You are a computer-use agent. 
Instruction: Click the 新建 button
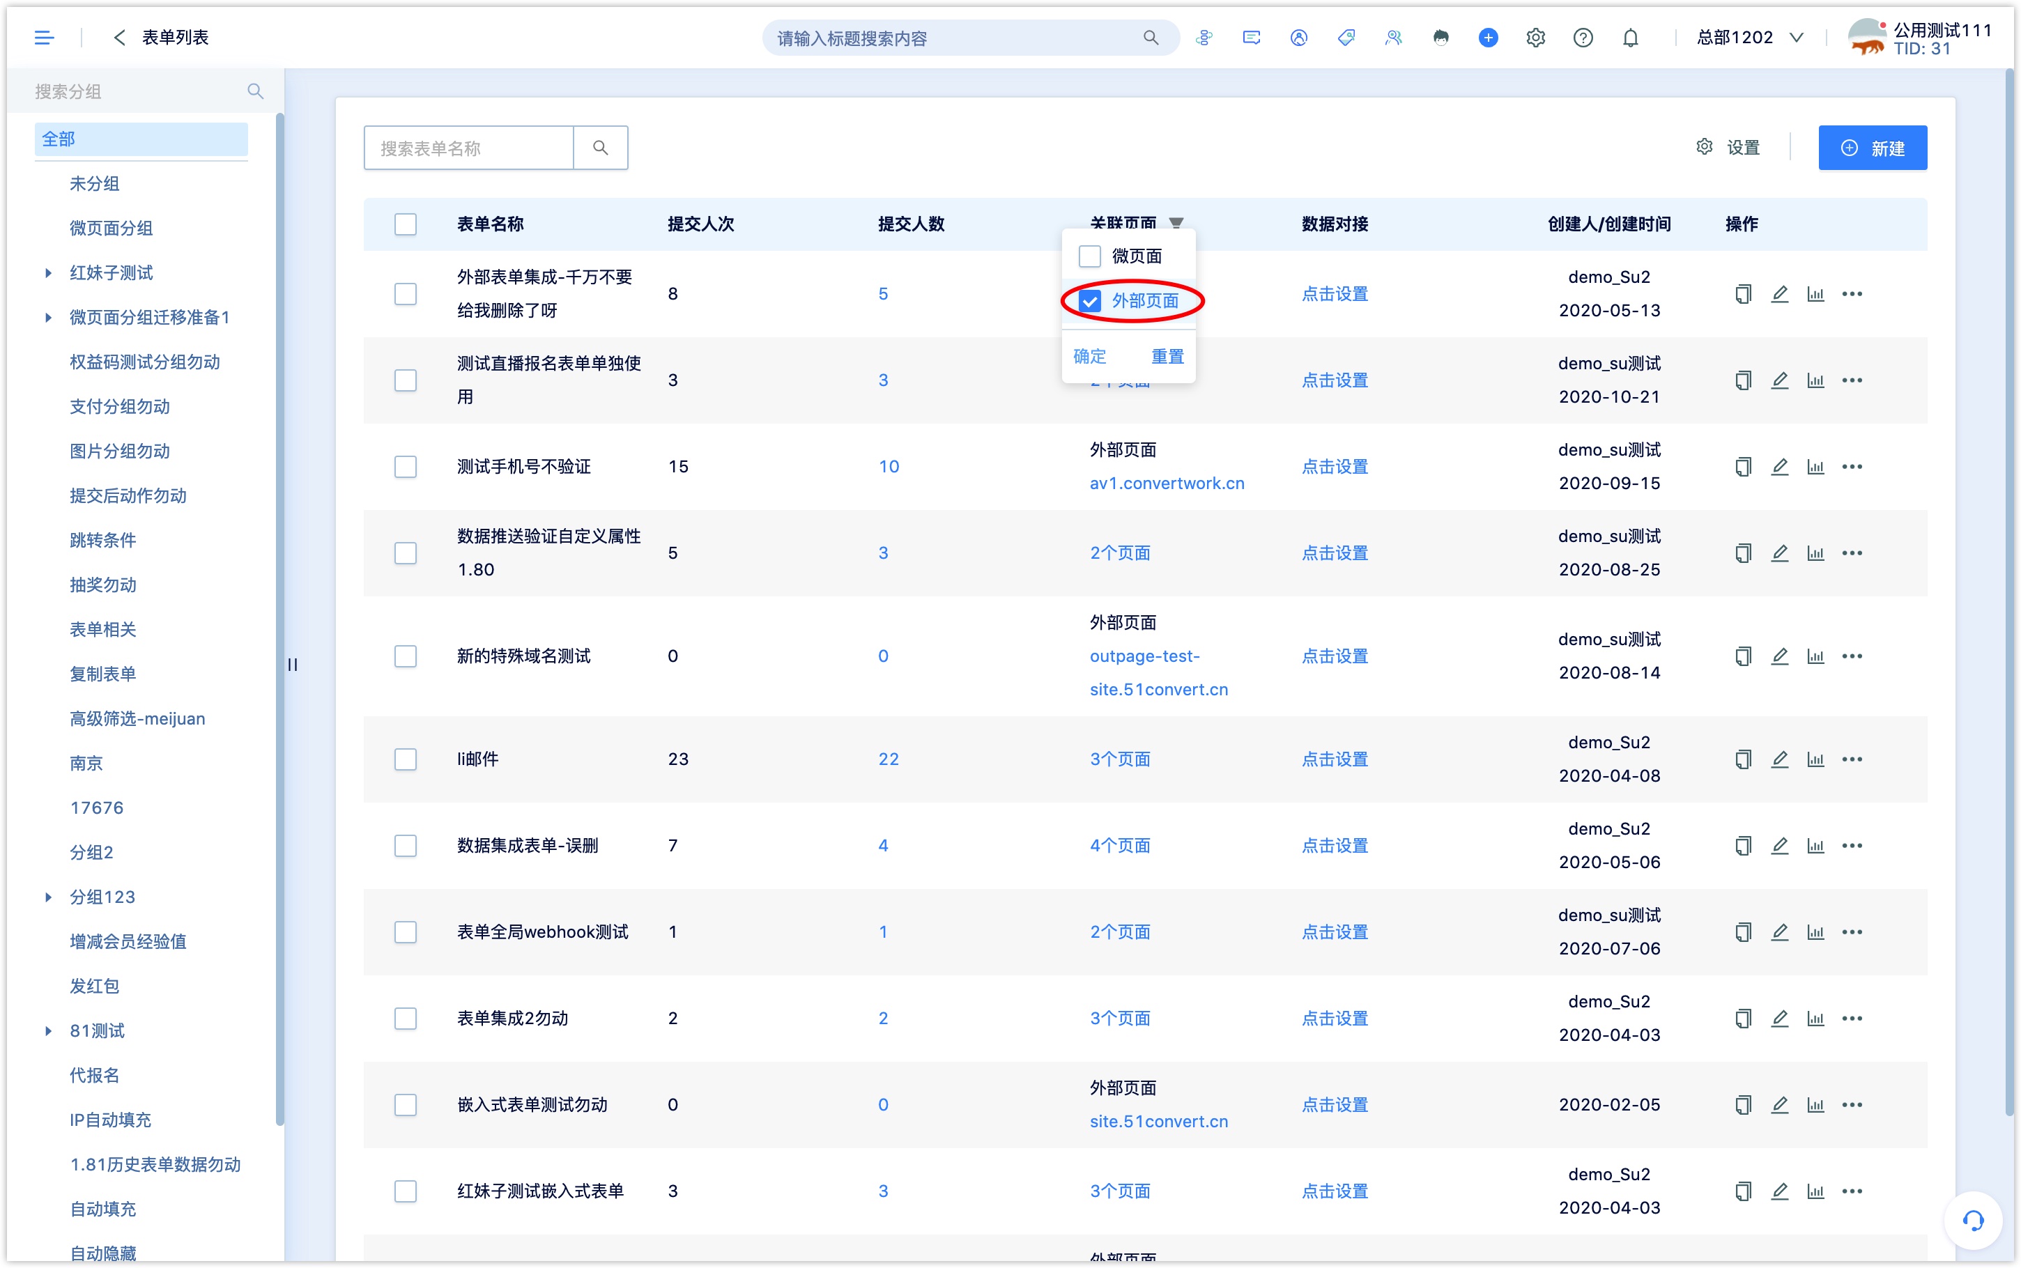click(1872, 148)
